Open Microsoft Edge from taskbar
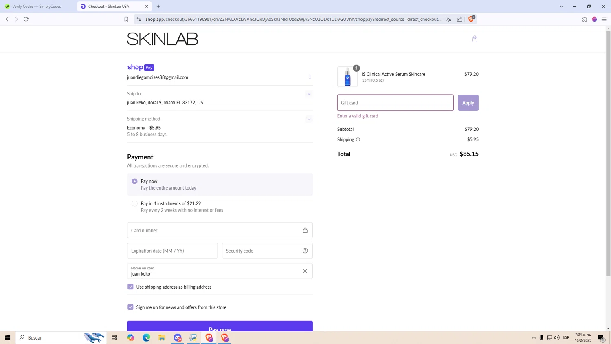611x344 pixels. pyautogui.click(x=146, y=337)
